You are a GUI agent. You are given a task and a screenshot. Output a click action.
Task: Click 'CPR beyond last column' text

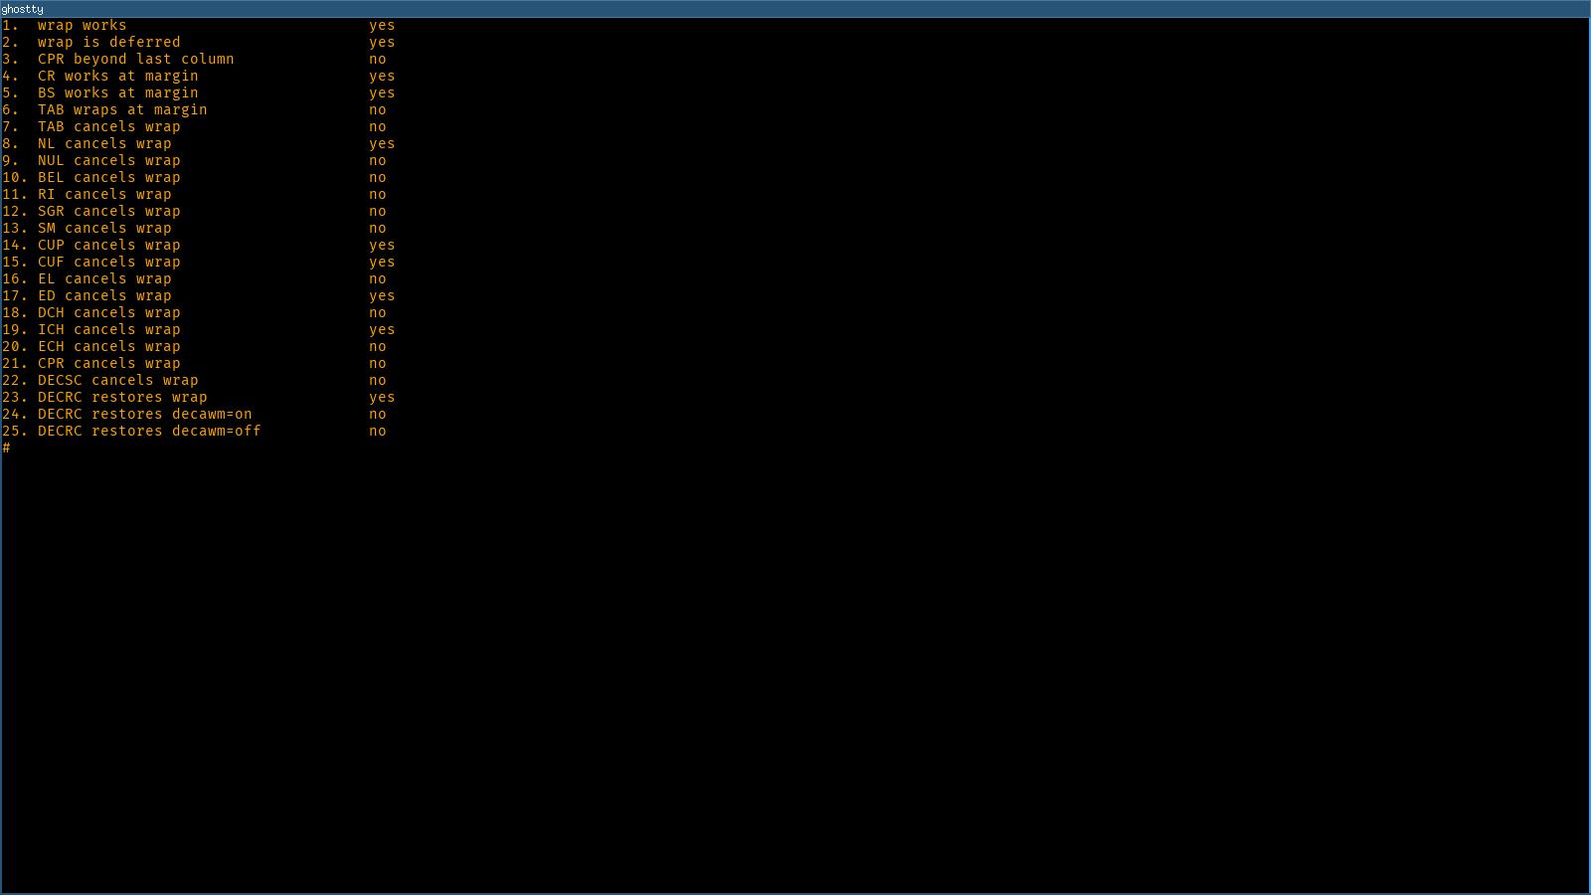(136, 60)
